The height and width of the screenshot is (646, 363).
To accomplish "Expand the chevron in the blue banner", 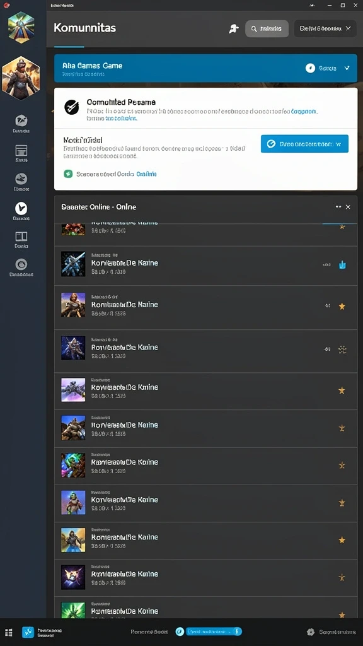I will [347, 68].
